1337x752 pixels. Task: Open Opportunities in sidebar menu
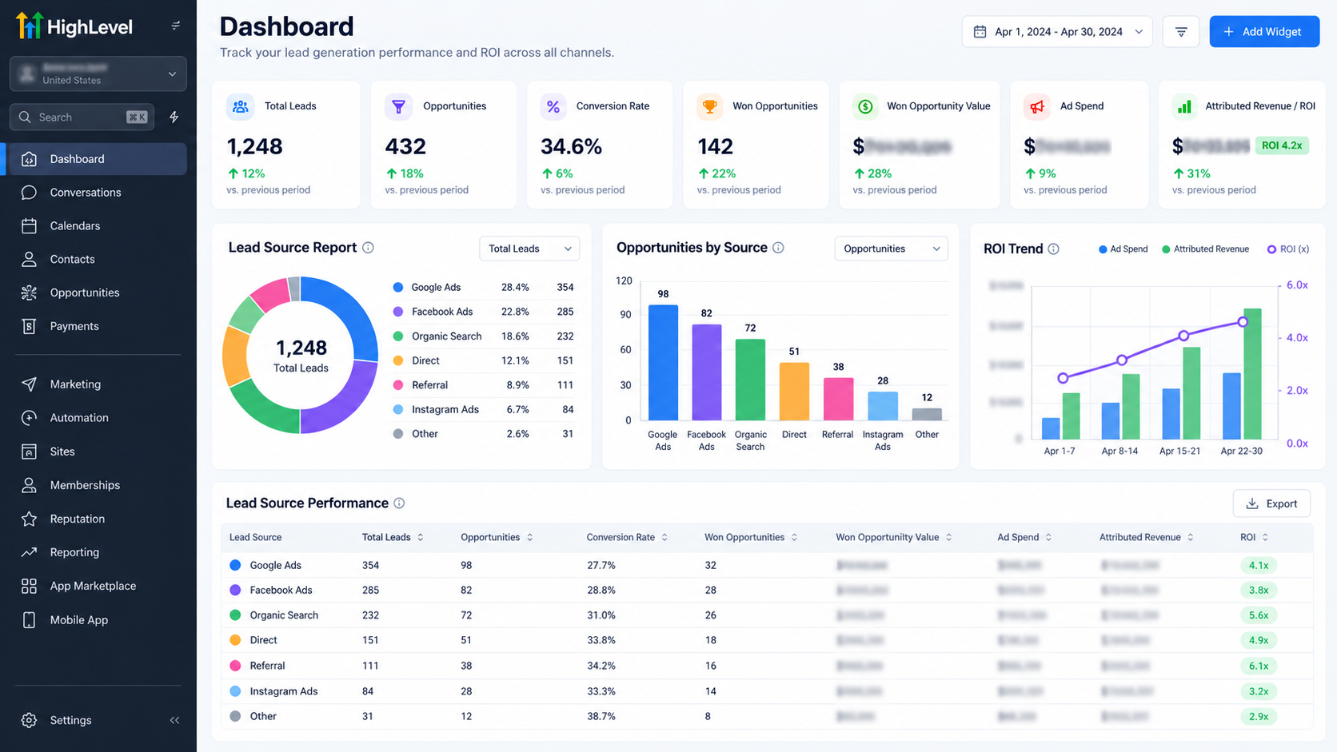(97, 292)
